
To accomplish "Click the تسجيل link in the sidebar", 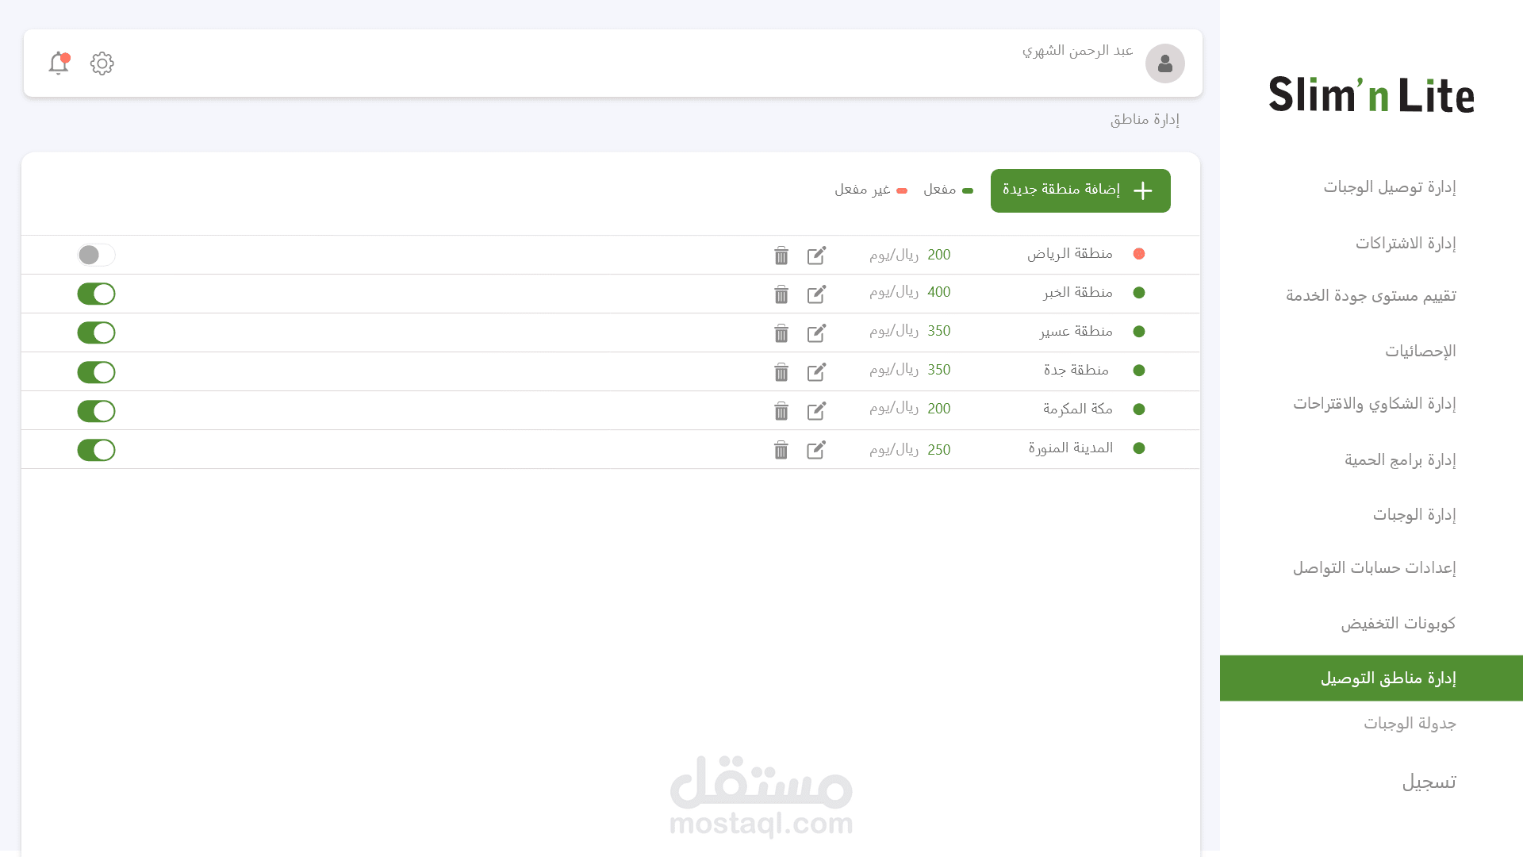I will [1429, 782].
